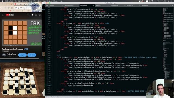Start YouTube voice search microphone
Screen dimensions: 174x98
[x=32, y=15]
